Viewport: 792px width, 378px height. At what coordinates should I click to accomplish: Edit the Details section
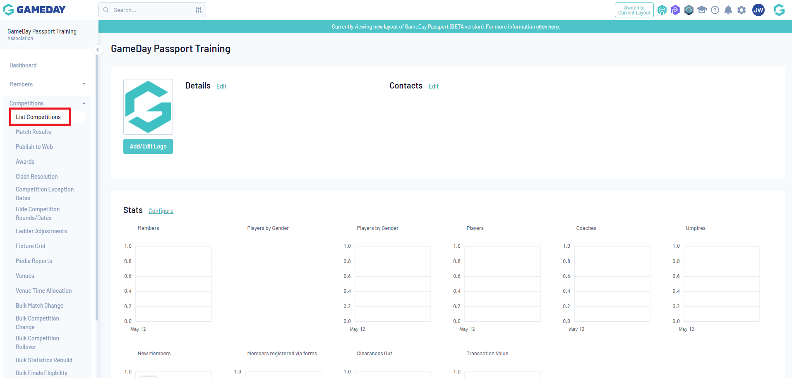(x=221, y=86)
